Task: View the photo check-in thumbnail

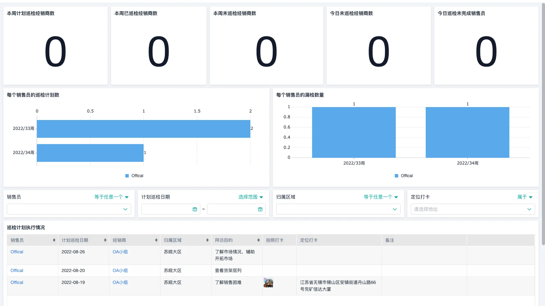Action: 268,283
